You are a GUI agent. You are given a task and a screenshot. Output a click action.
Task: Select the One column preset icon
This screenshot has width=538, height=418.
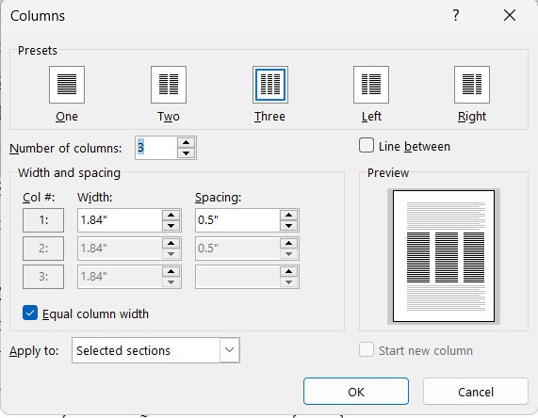(67, 85)
